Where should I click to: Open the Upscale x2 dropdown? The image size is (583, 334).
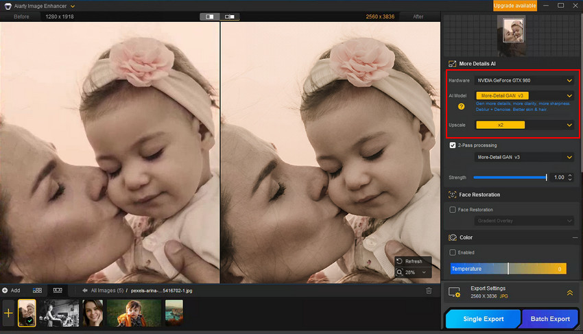point(524,125)
